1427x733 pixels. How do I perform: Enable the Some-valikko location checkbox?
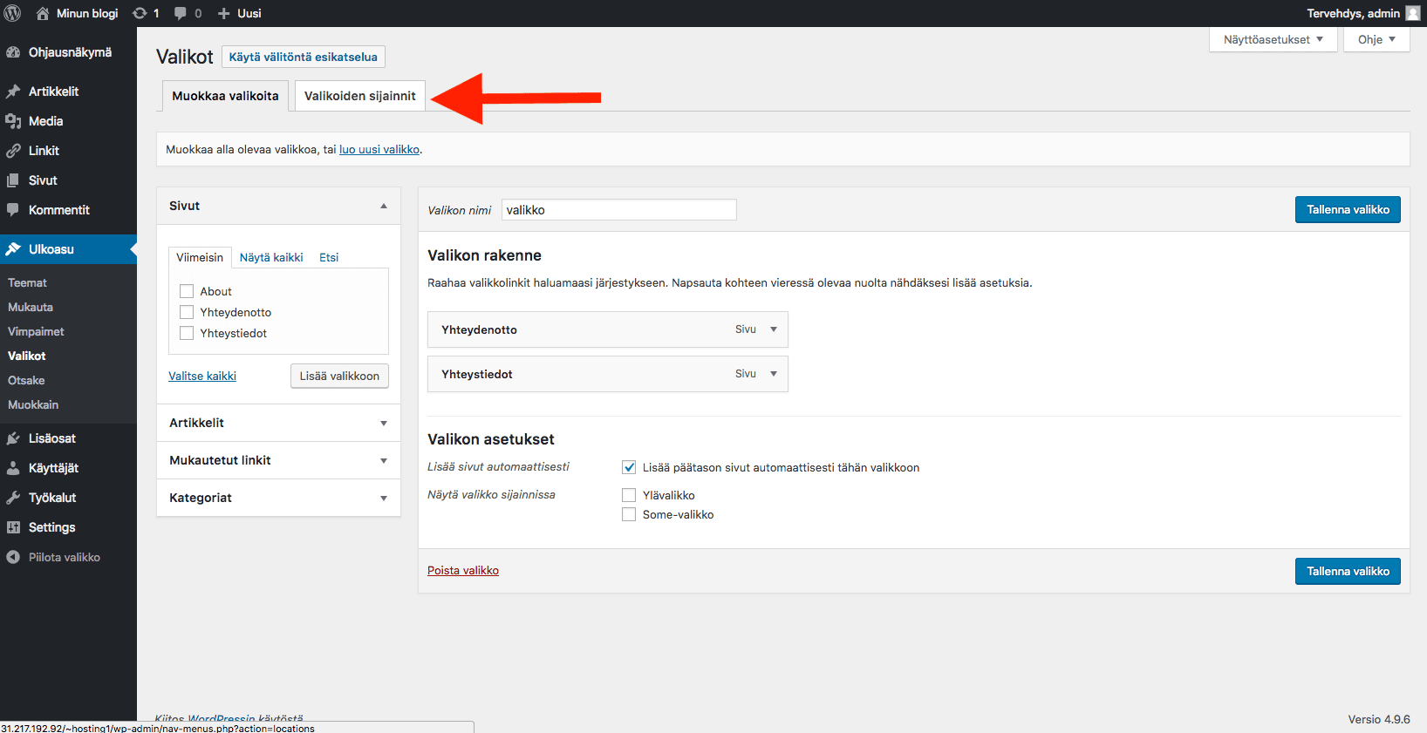tap(629, 514)
